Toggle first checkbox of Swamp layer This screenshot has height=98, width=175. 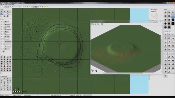[1, 34]
